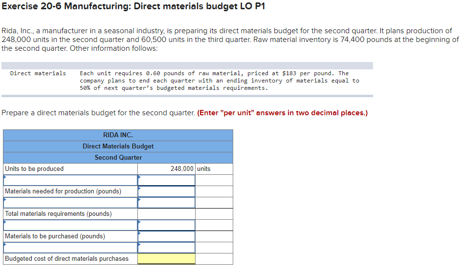
Task: Select the amount field directly above the yellow cell
Action: (167, 248)
